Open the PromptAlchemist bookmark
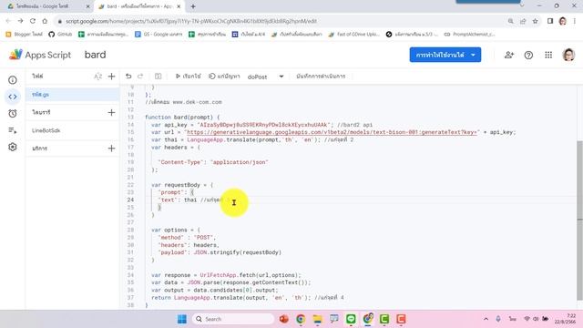 [470, 35]
